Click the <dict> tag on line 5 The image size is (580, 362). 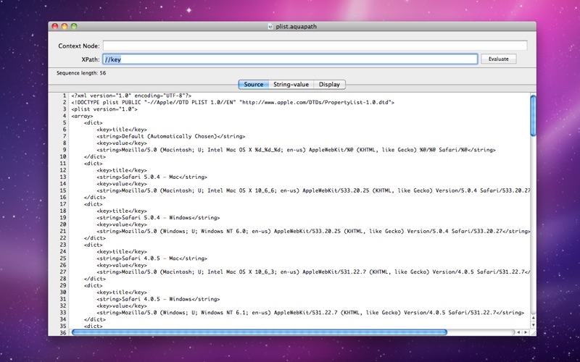[94, 122]
